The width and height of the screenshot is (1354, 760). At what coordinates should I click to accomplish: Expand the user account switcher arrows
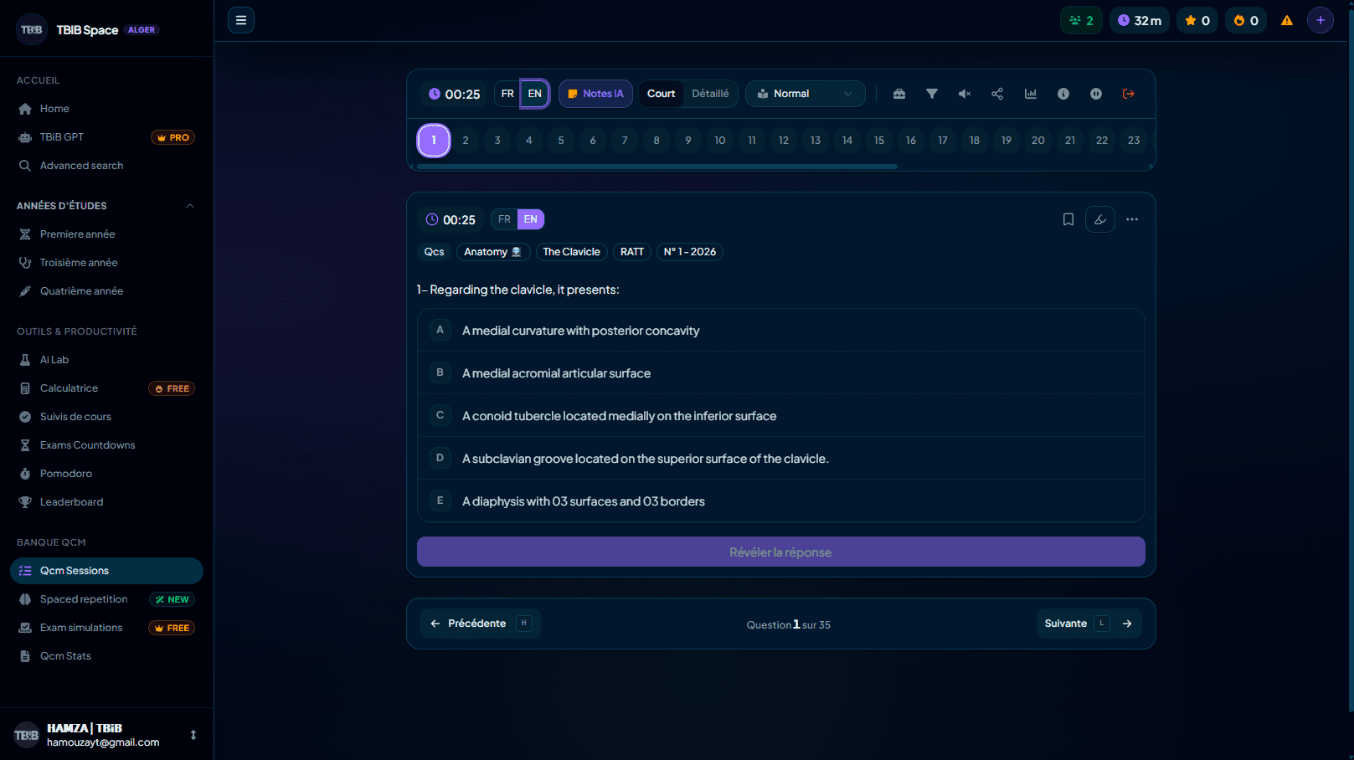coord(193,735)
